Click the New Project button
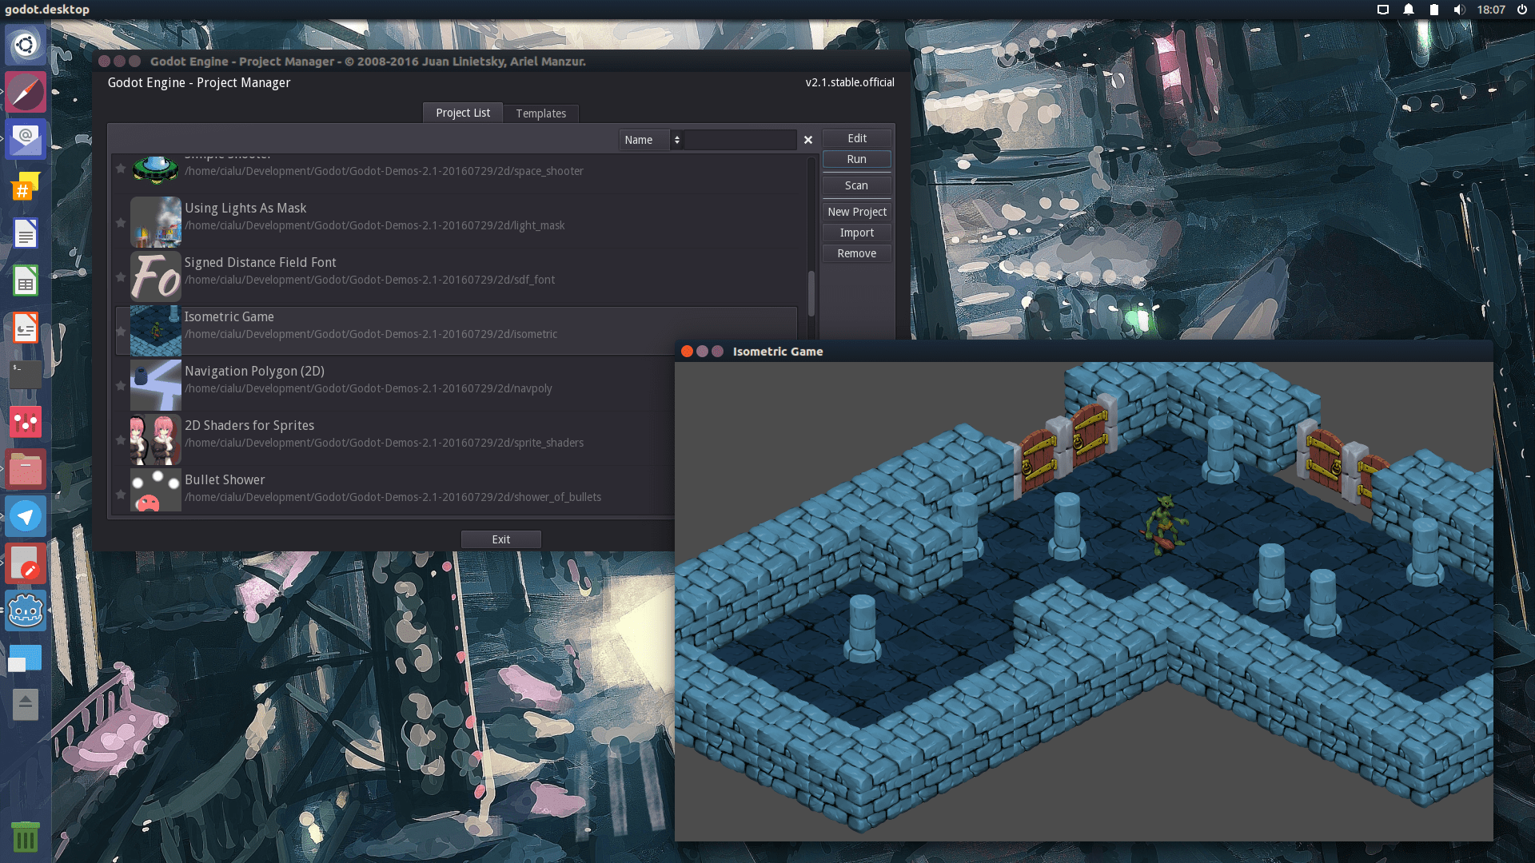 pyautogui.click(x=856, y=212)
